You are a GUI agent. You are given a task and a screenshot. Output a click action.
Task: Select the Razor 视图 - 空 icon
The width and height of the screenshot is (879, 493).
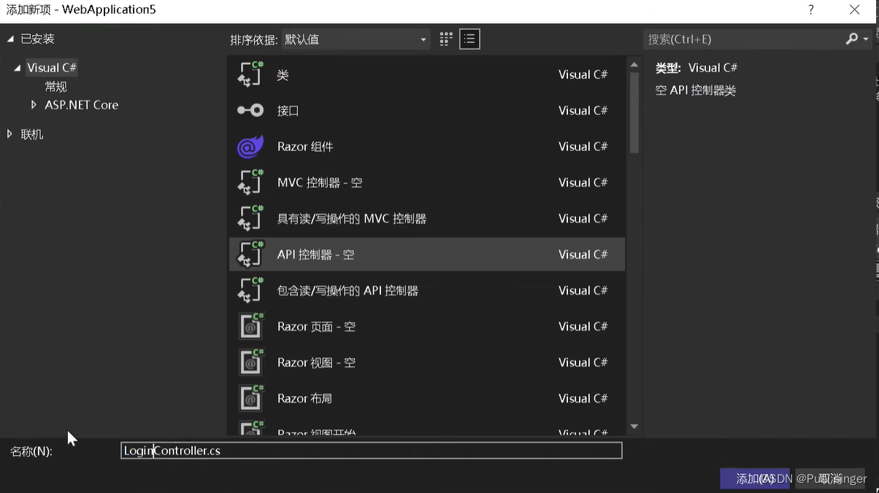(x=250, y=362)
